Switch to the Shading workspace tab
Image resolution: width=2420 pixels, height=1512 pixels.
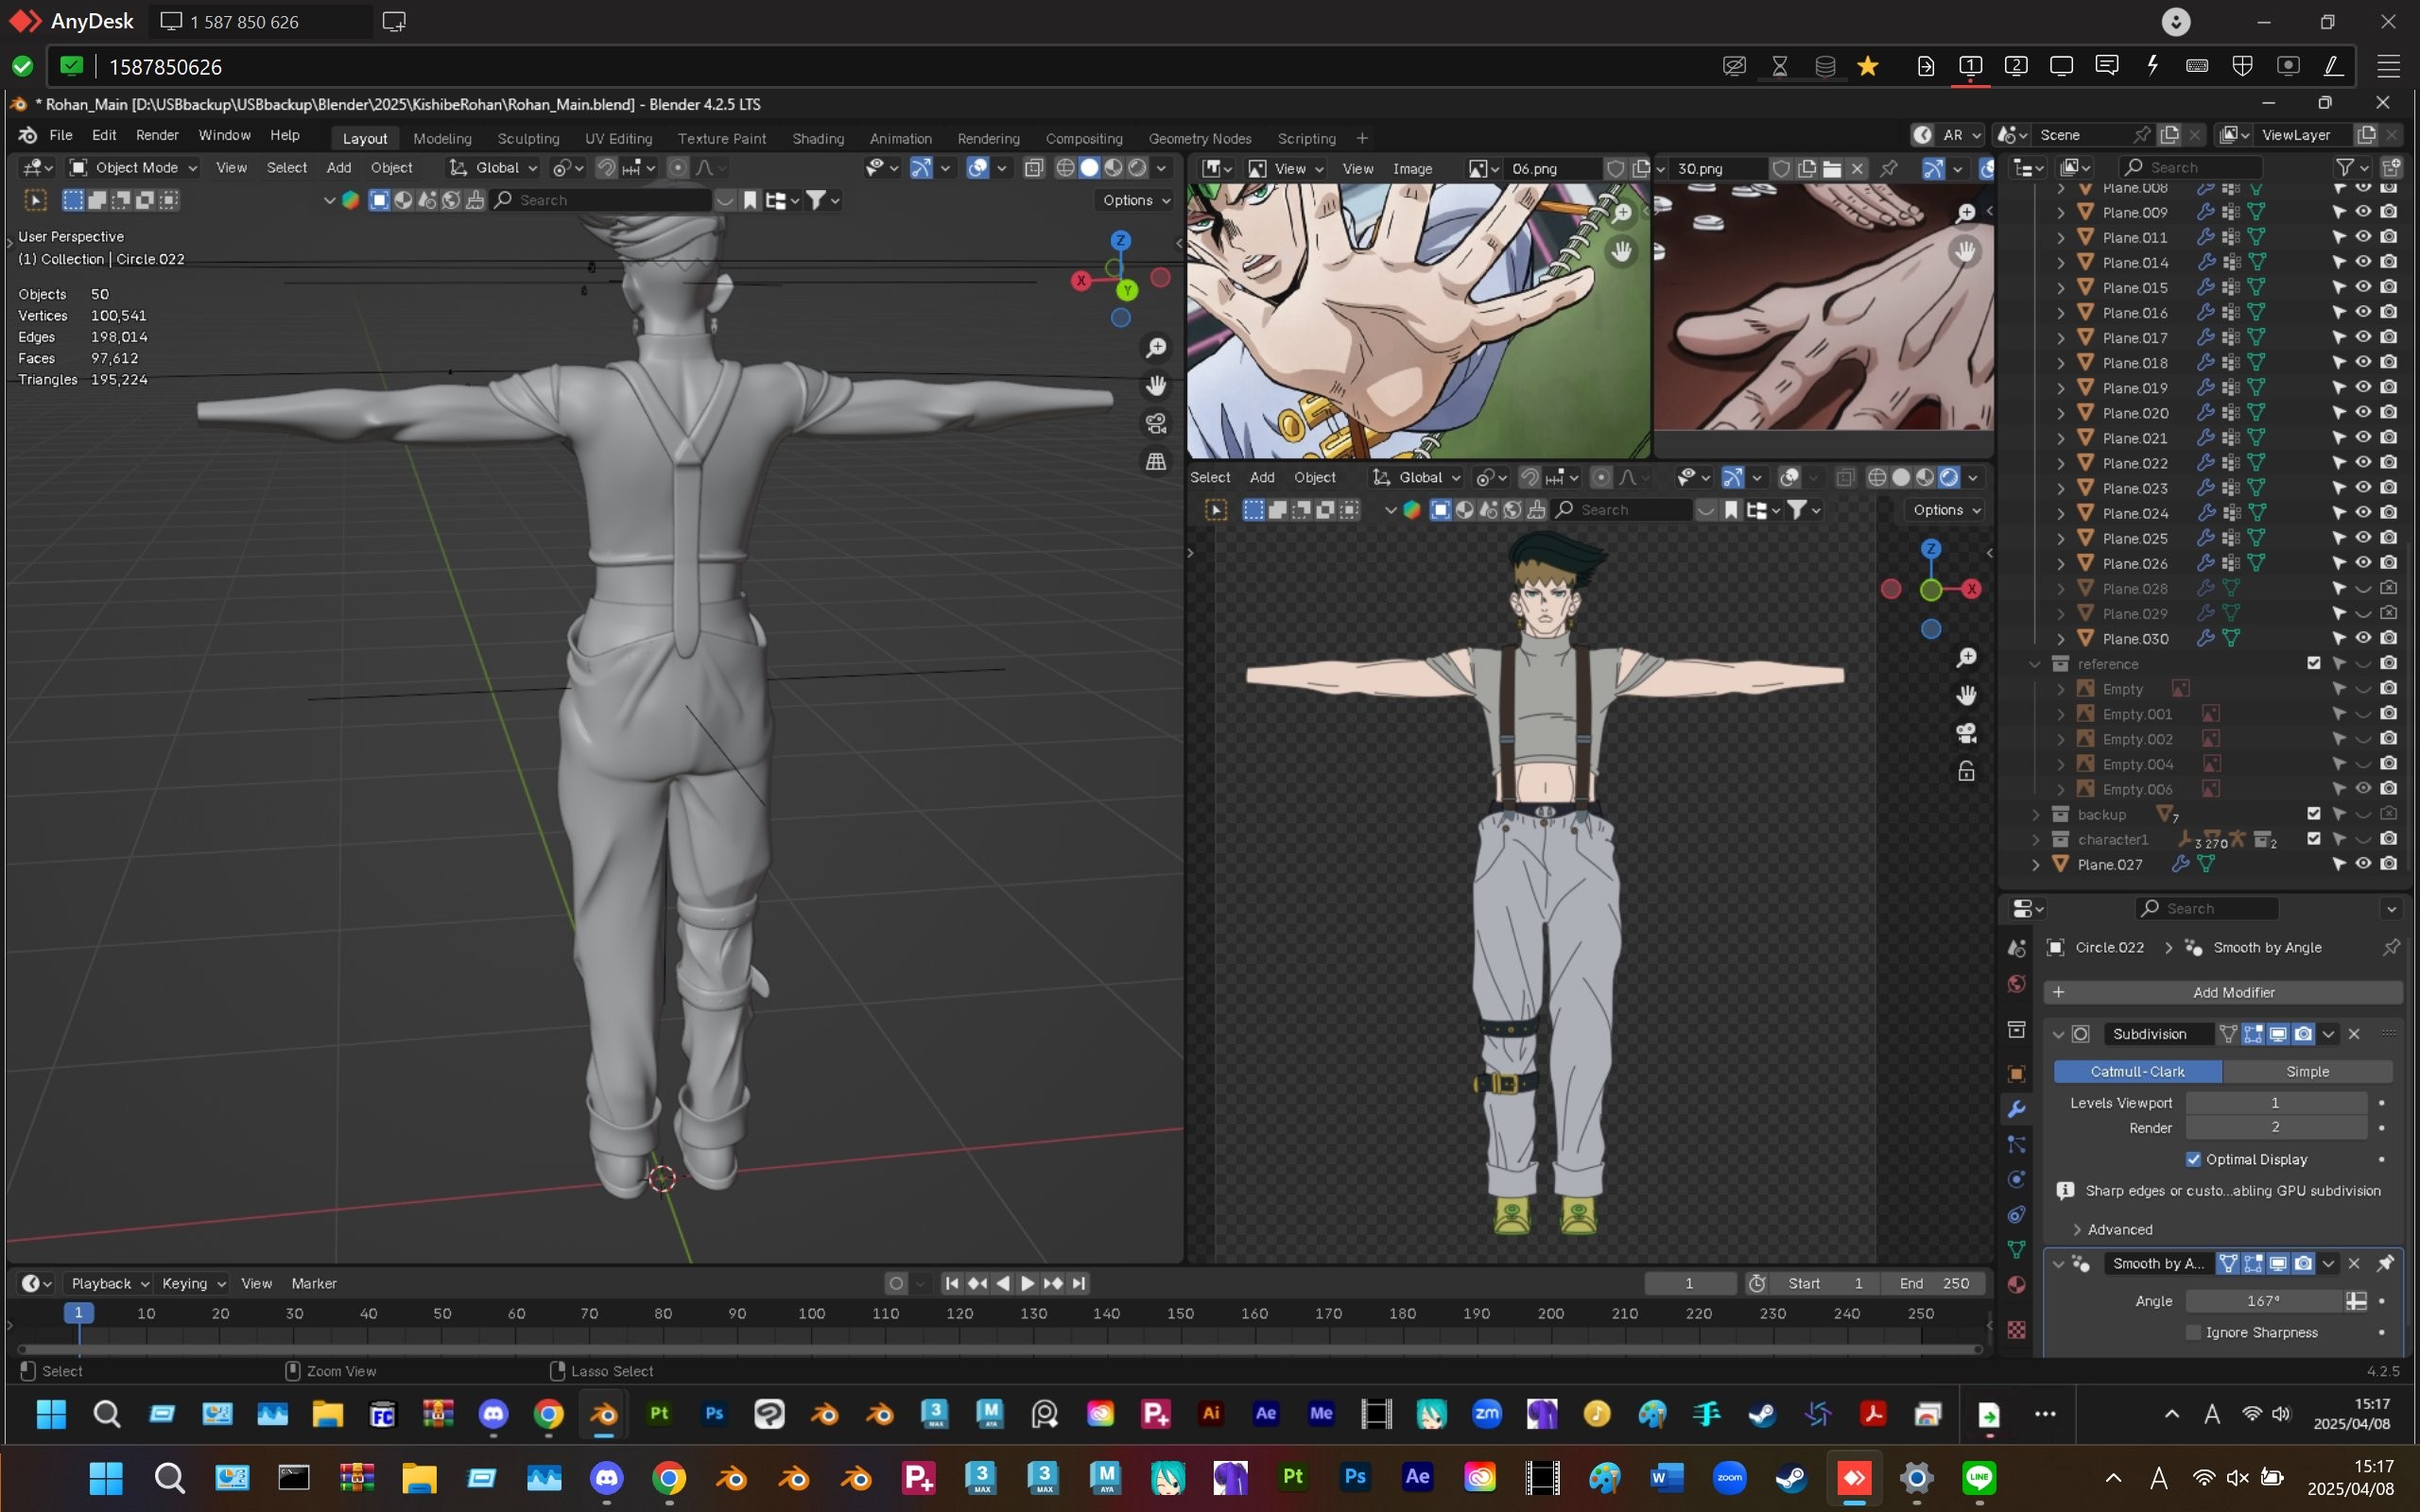pyautogui.click(x=818, y=138)
